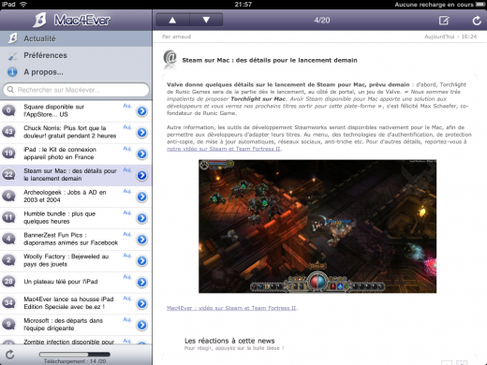Tap comment bubble 9 beside Microsoft article

click(8, 325)
